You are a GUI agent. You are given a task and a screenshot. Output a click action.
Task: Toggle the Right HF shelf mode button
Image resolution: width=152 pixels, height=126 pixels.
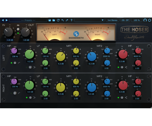122,98
